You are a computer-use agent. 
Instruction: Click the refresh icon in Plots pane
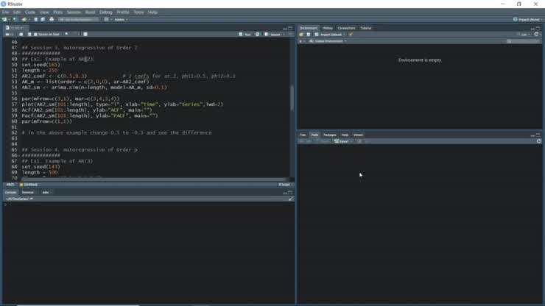[x=538, y=141]
